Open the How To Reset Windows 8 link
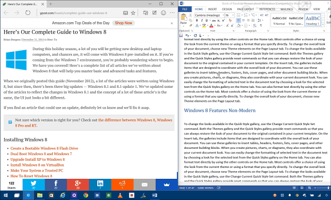Screen dimensions: 331x200 31,176
